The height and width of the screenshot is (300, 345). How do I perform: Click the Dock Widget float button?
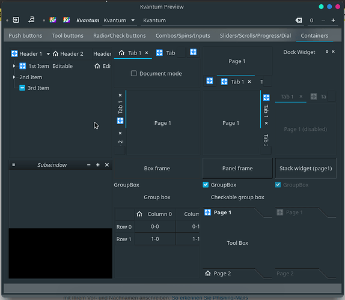point(327,52)
